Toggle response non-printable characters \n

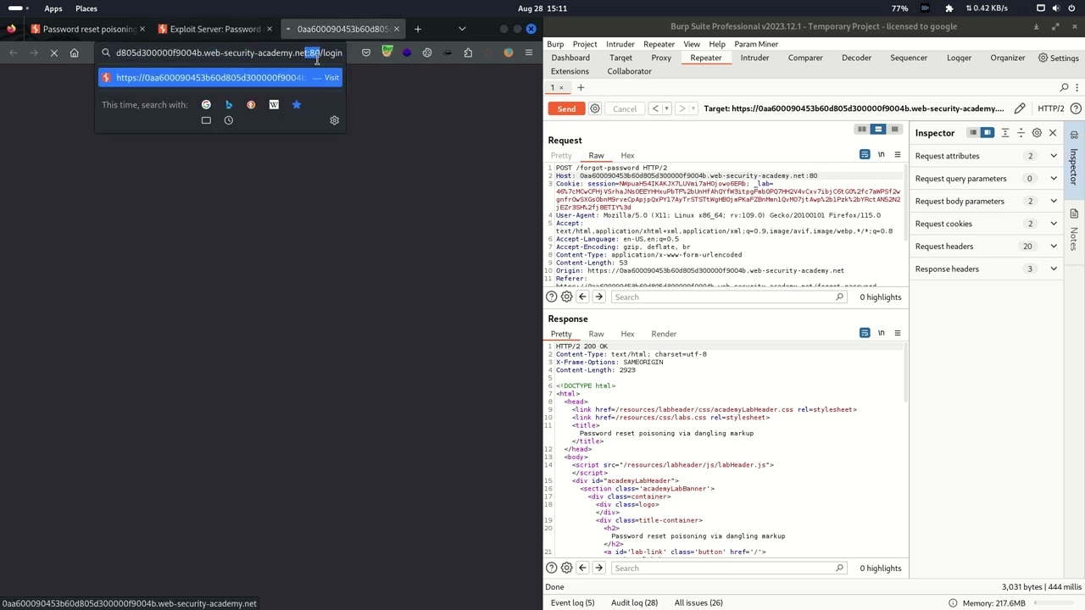pos(882,333)
